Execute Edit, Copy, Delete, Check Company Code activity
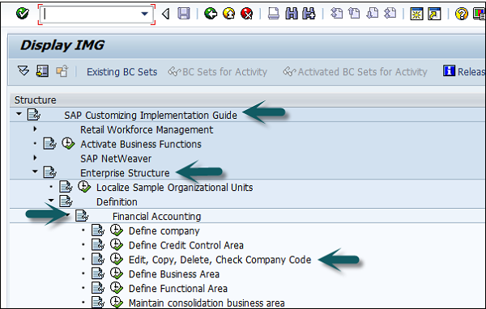The width and height of the screenshot is (486, 309). [x=117, y=259]
